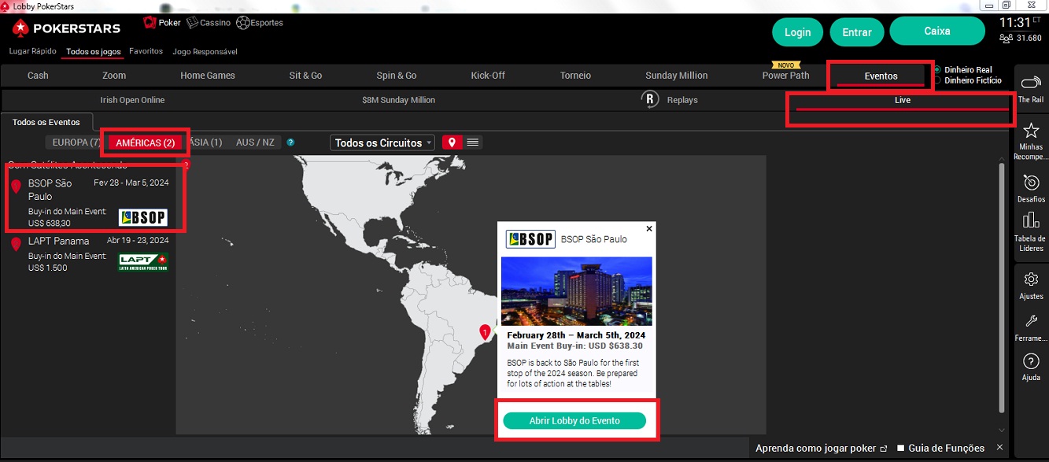Viewport: 1049px width, 462px height.
Task: Select the Kick-Off tab
Action: coord(488,76)
